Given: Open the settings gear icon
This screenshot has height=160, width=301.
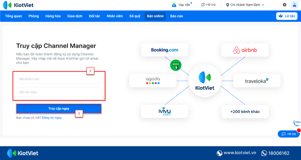Looking at the screenshot, I should click(285, 5).
